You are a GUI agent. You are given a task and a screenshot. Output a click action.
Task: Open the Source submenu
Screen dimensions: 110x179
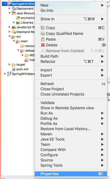(x=71, y=160)
